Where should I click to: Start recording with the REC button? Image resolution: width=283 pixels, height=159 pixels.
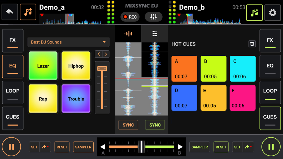pyautogui.click(x=130, y=17)
